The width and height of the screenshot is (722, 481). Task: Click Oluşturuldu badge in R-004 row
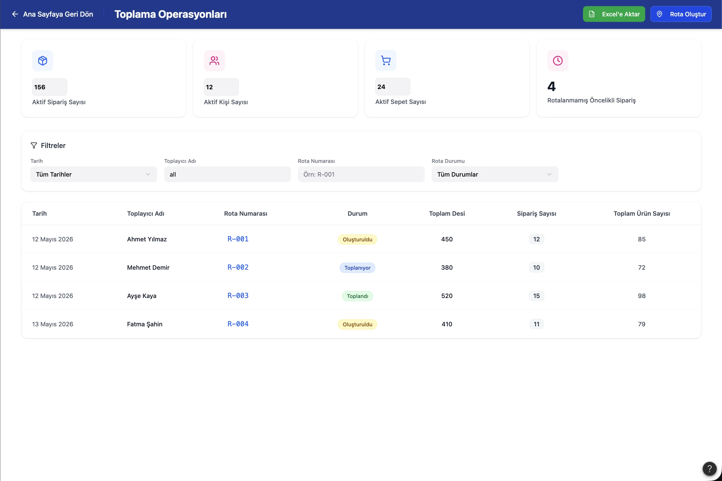(357, 325)
